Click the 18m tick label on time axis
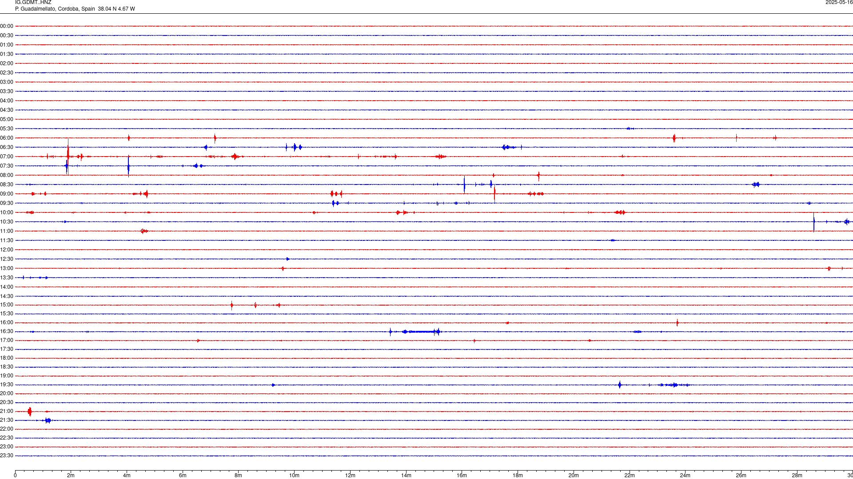 point(518,475)
